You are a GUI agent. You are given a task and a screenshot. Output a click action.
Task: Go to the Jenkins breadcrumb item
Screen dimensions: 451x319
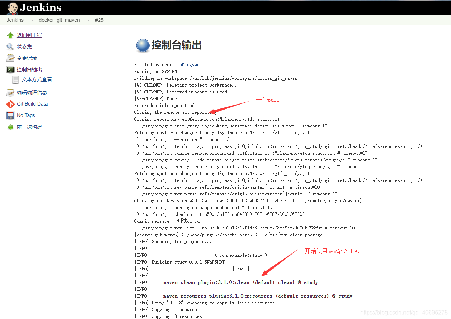15,20
